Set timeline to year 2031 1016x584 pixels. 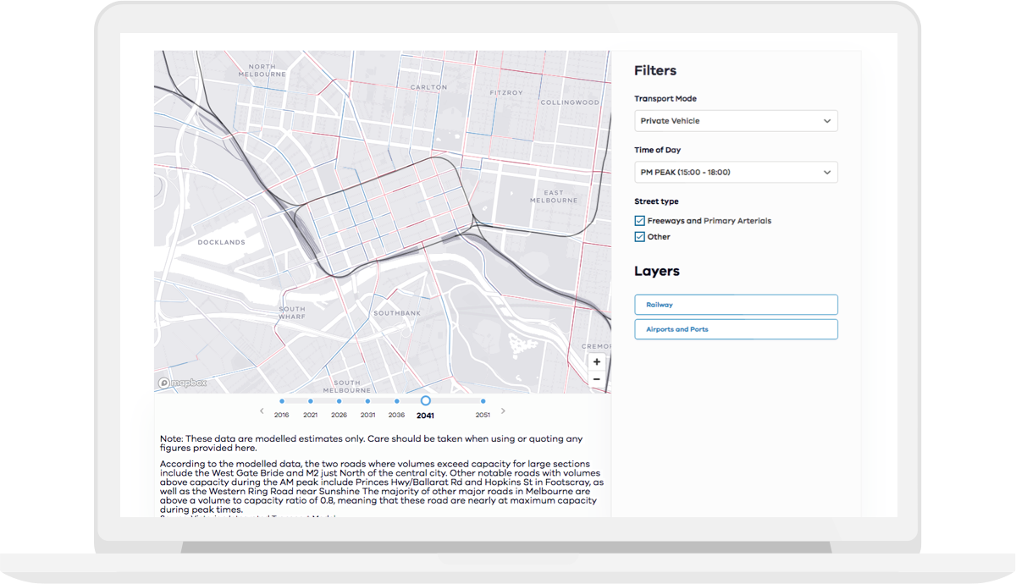tap(367, 401)
